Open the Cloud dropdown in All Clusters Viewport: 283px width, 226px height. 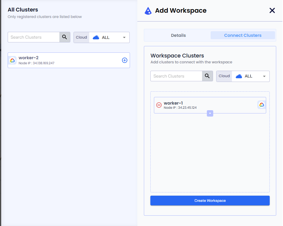(124, 37)
